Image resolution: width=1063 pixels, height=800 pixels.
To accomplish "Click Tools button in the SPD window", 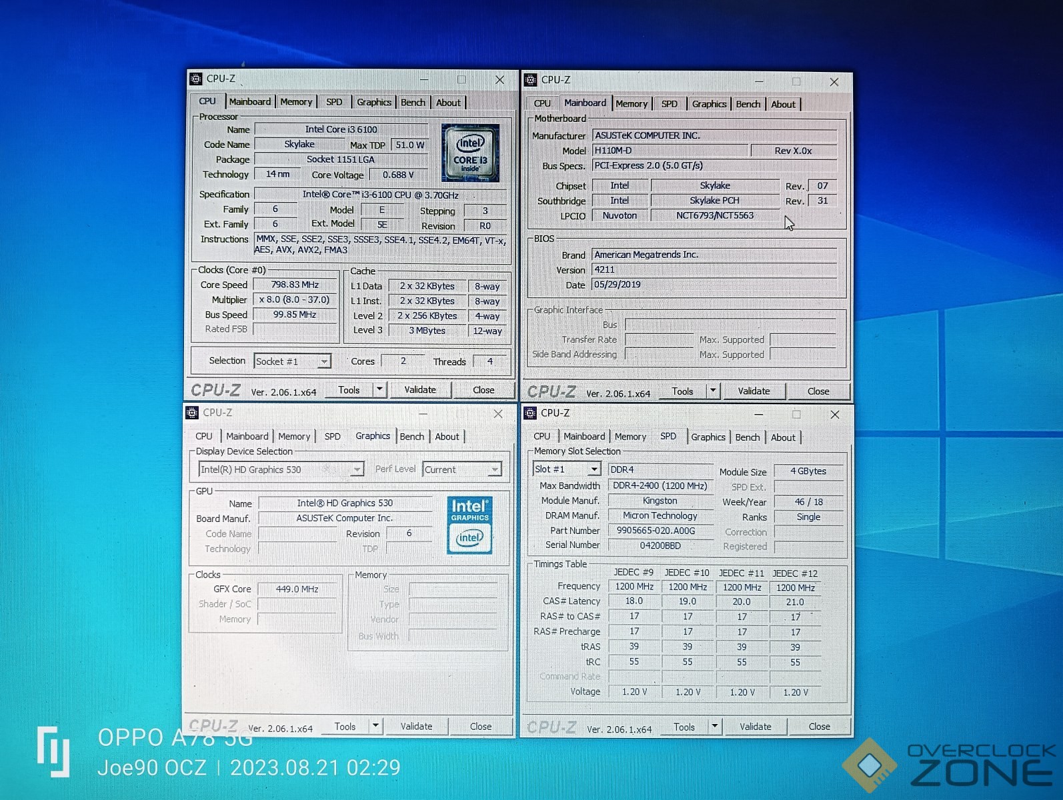I will tap(684, 727).
